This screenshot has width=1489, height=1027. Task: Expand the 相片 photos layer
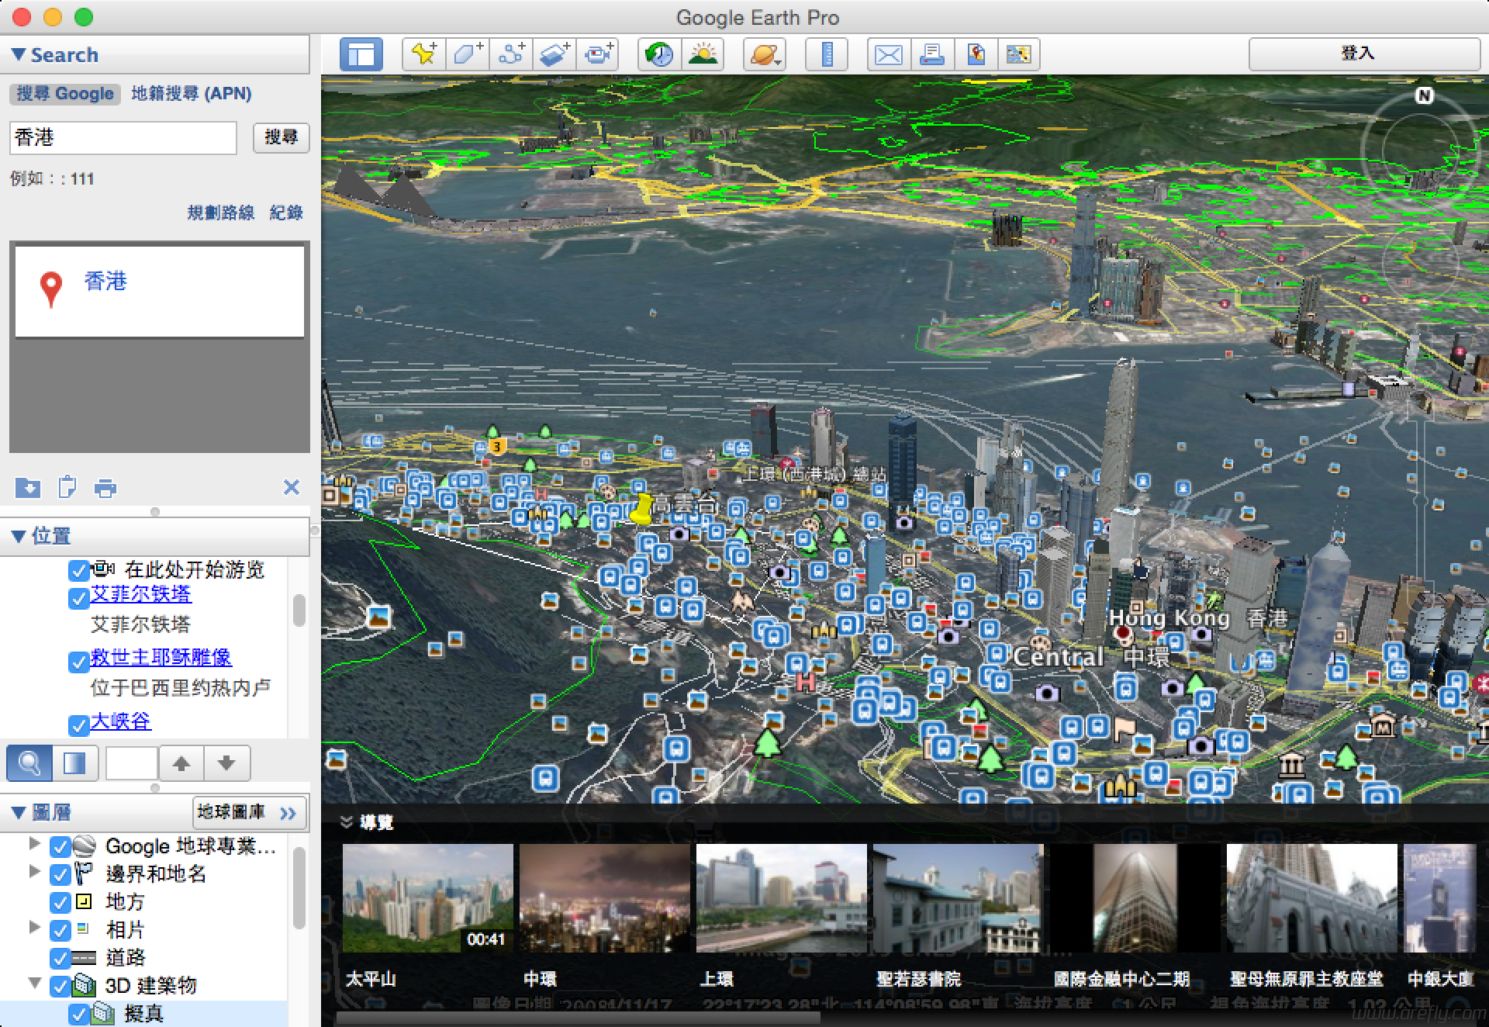pos(34,927)
